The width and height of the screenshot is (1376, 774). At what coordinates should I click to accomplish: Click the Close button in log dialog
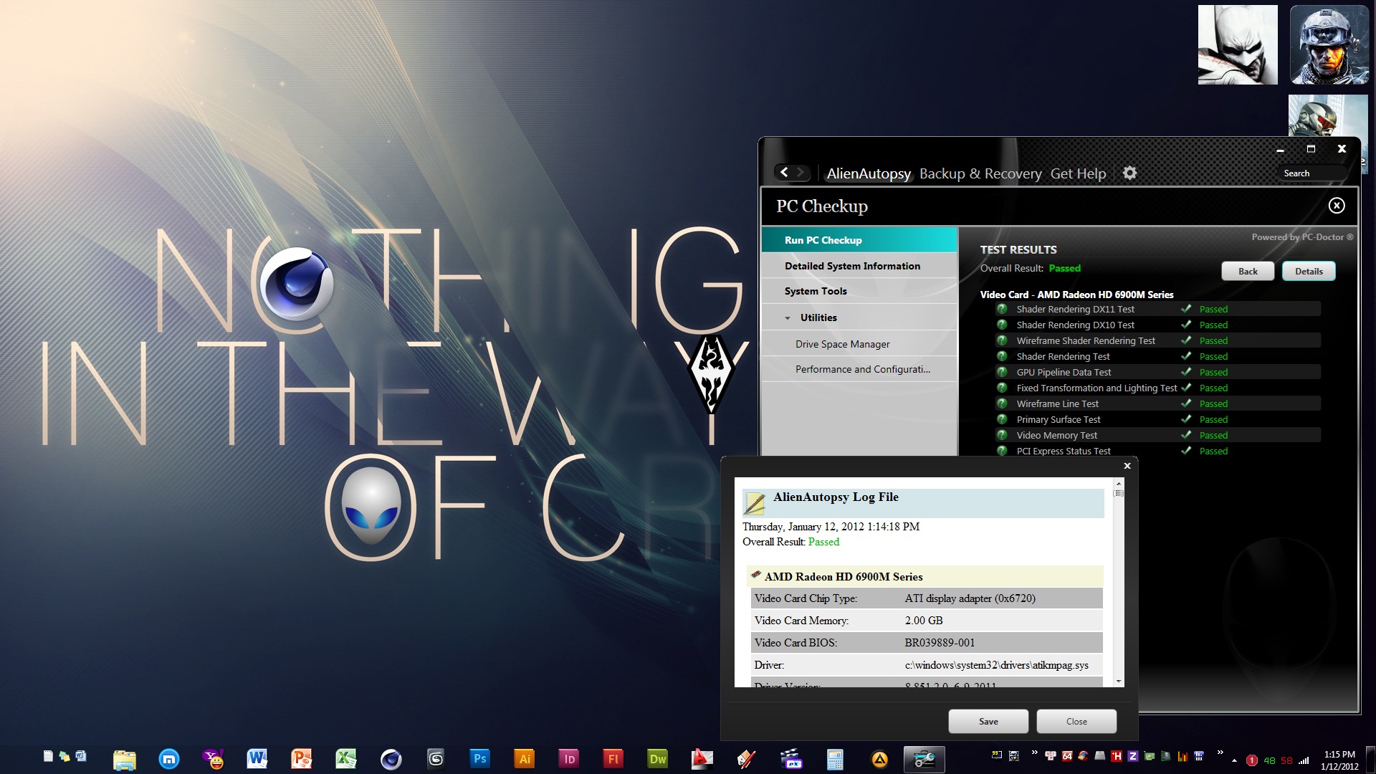[x=1076, y=722]
